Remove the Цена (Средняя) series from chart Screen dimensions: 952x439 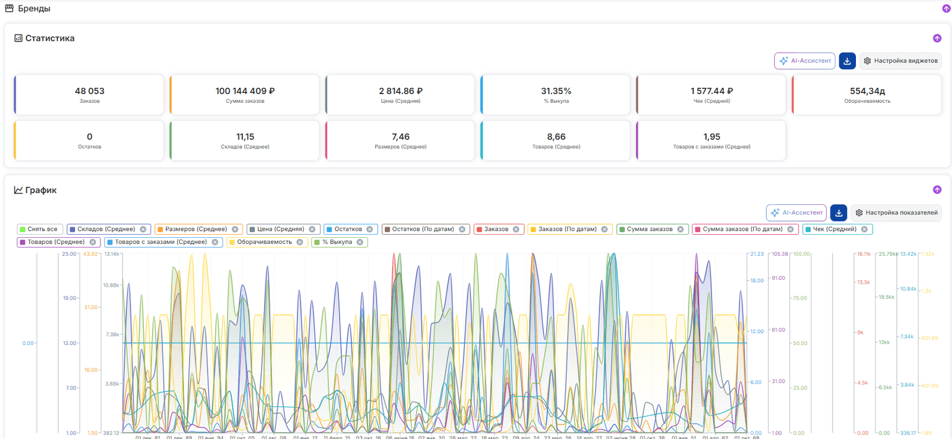pos(312,229)
